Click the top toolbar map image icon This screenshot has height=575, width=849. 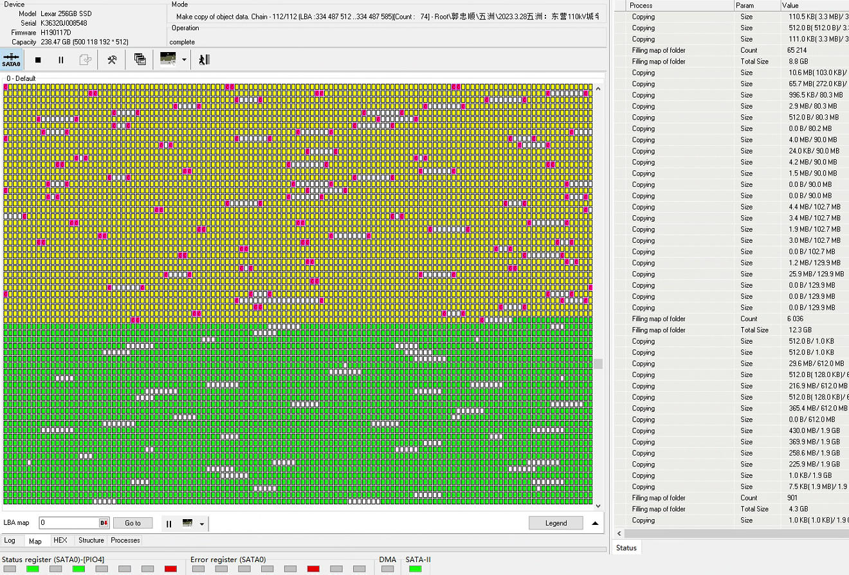pyautogui.click(x=168, y=60)
